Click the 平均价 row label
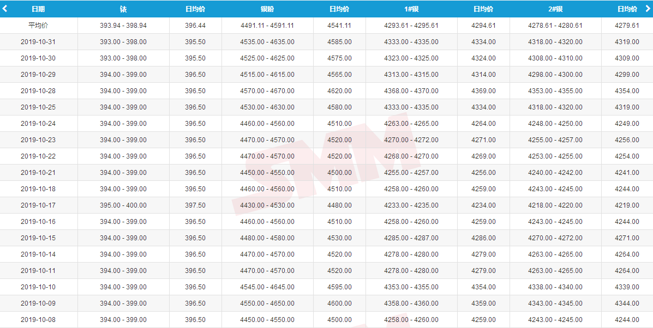 point(38,26)
